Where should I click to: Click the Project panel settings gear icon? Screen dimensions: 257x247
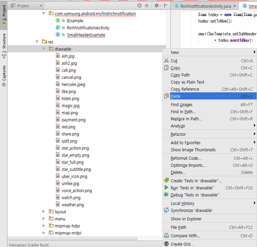click(x=156, y=6)
